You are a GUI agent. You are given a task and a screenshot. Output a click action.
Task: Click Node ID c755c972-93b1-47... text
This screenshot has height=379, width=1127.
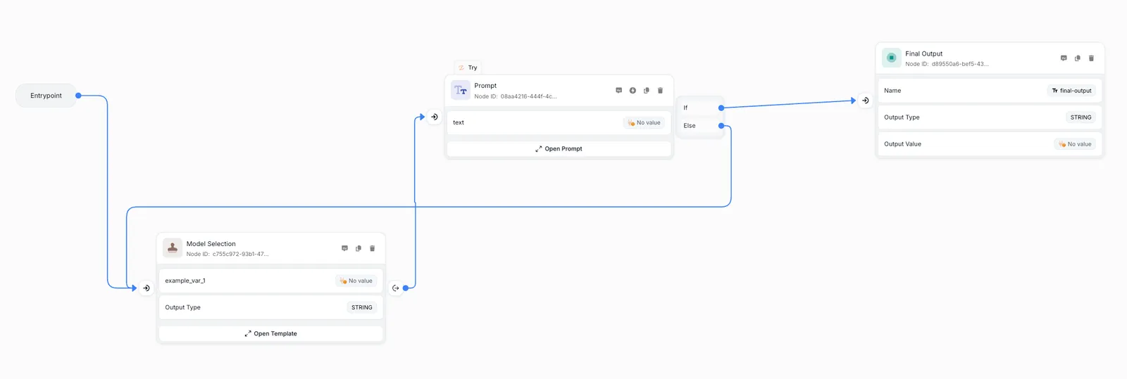point(228,255)
